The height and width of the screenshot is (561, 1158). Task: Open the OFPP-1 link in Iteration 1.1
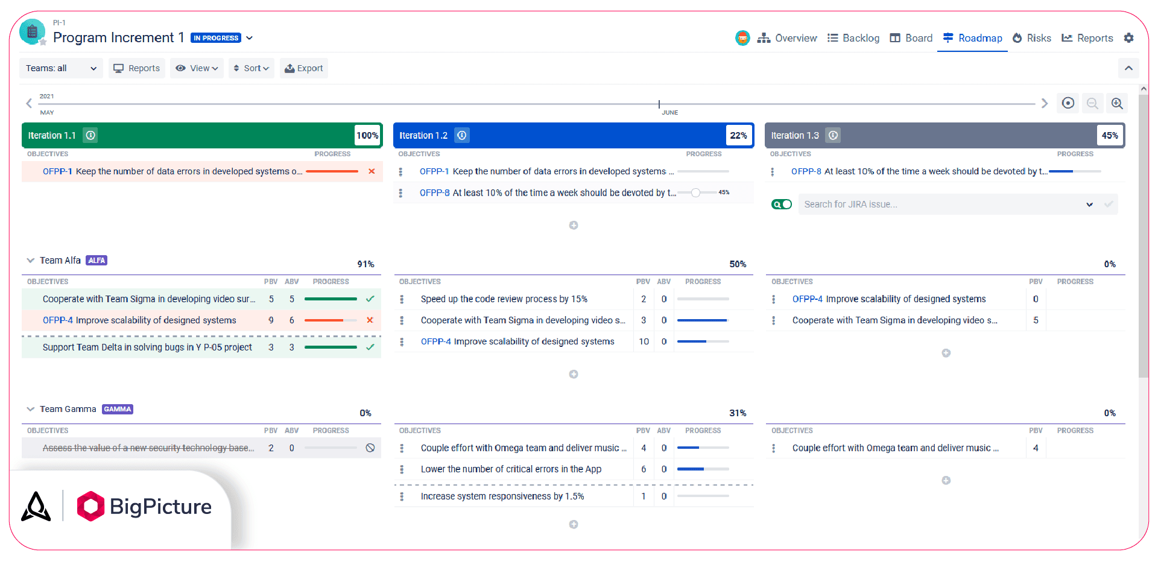pyautogui.click(x=57, y=171)
